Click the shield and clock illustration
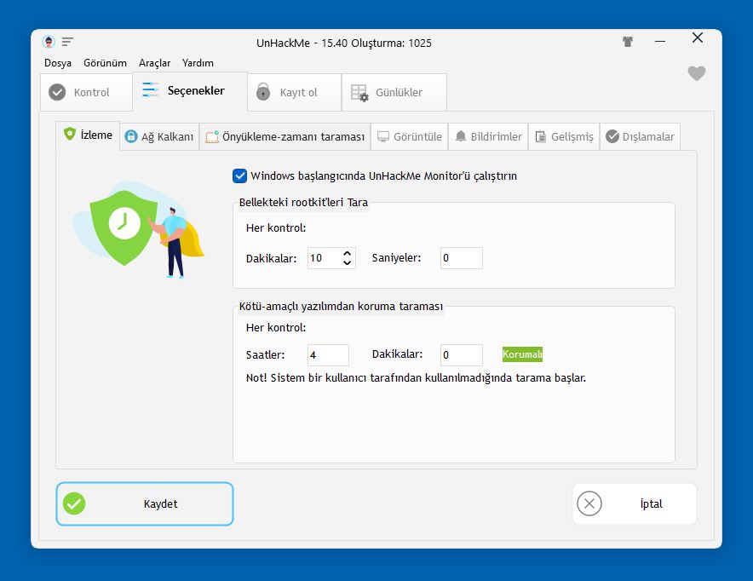Viewport: 753px width, 581px height. coord(139,229)
